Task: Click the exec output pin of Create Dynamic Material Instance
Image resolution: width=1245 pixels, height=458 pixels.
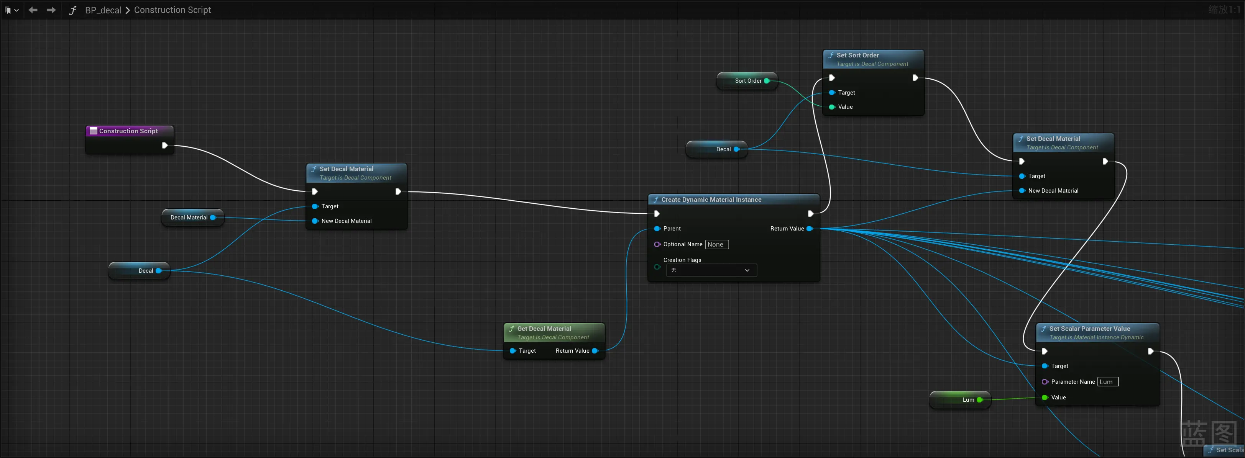Action: tap(810, 214)
